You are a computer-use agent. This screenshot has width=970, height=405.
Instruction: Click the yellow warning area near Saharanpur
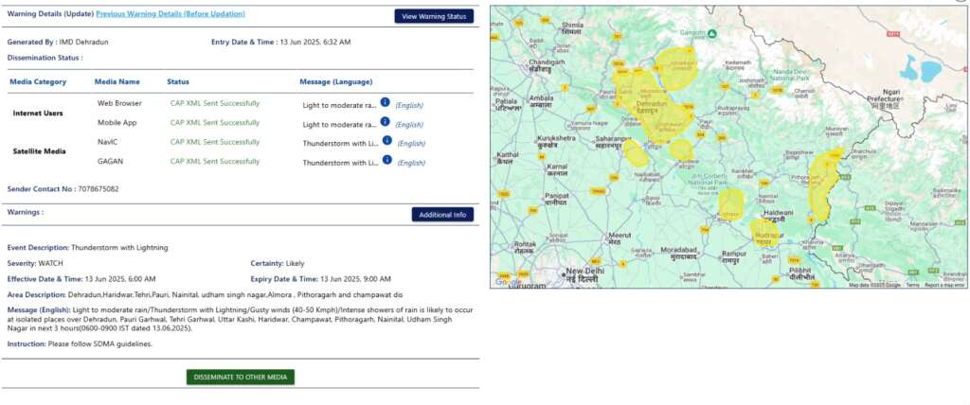click(636, 153)
